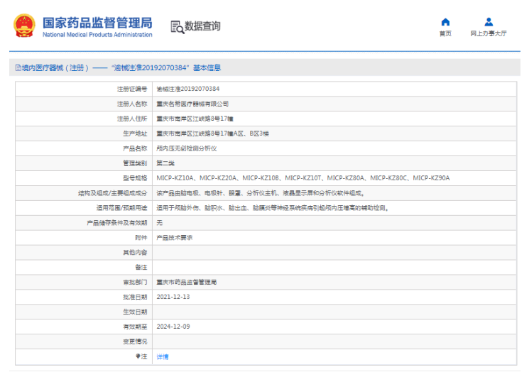Select address 重庆市南岸区江峡路8号17幢
Viewport: 529px width, 372px height.
click(x=195, y=119)
